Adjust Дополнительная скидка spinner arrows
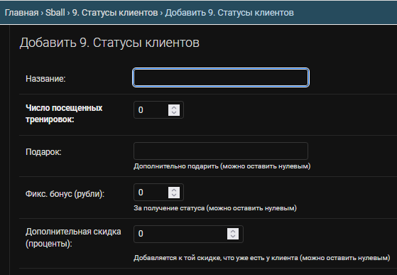 pyautogui.click(x=233, y=234)
